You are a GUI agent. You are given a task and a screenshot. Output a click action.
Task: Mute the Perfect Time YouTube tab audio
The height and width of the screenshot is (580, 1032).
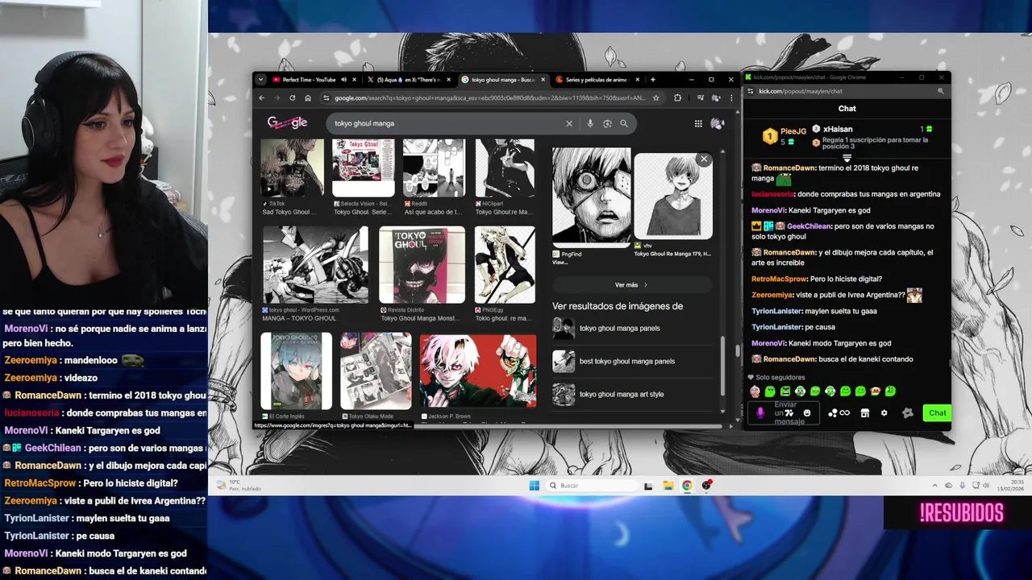[343, 80]
